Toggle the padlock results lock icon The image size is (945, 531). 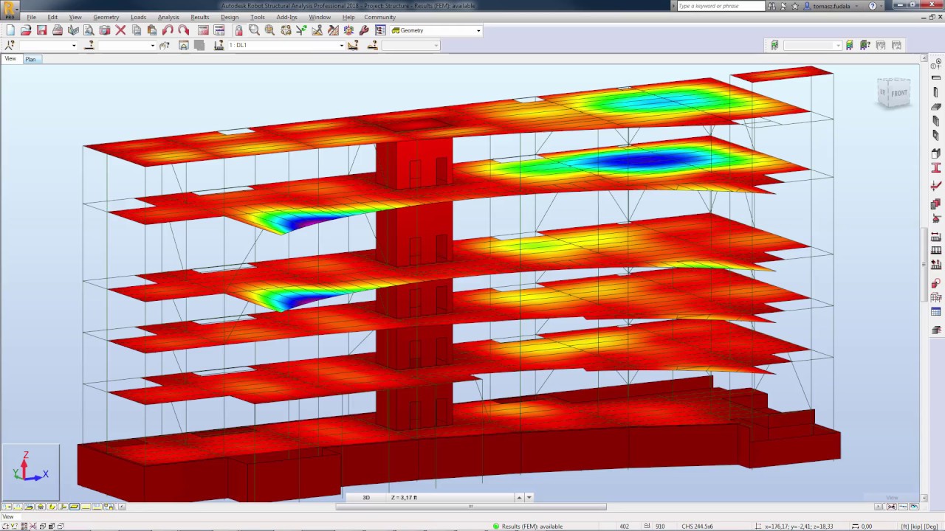[x=238, y=30]
